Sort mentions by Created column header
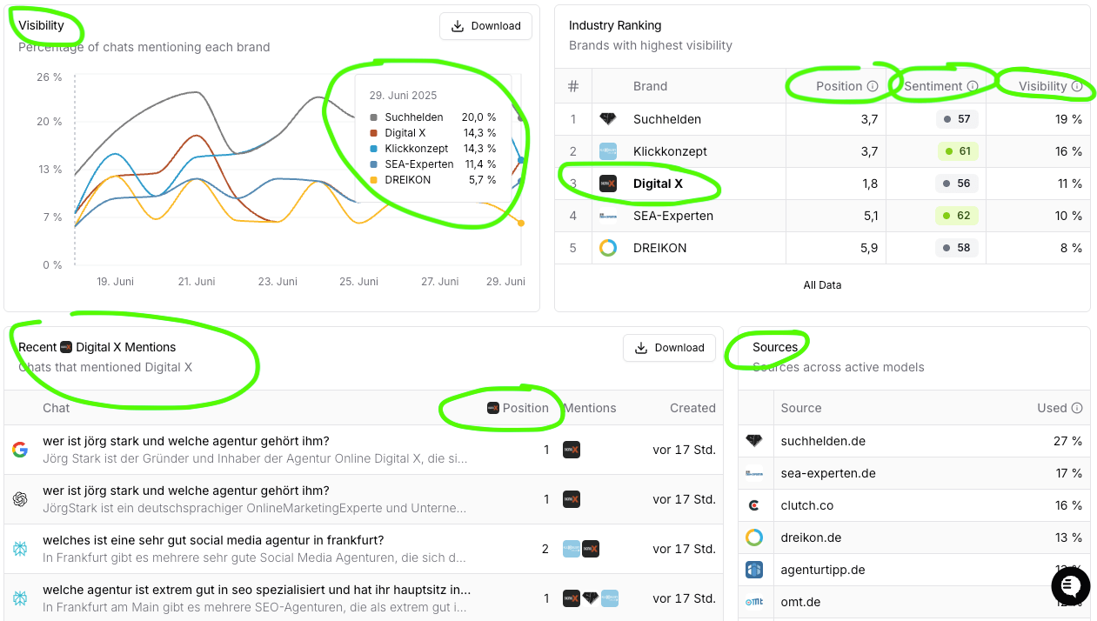Image resolution: width=1097 pixels, height=621 pixels. coord(692,408)
